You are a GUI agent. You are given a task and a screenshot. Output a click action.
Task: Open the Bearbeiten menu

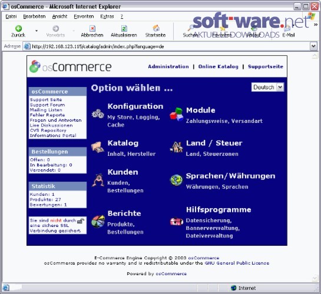[x=34, y=16]
